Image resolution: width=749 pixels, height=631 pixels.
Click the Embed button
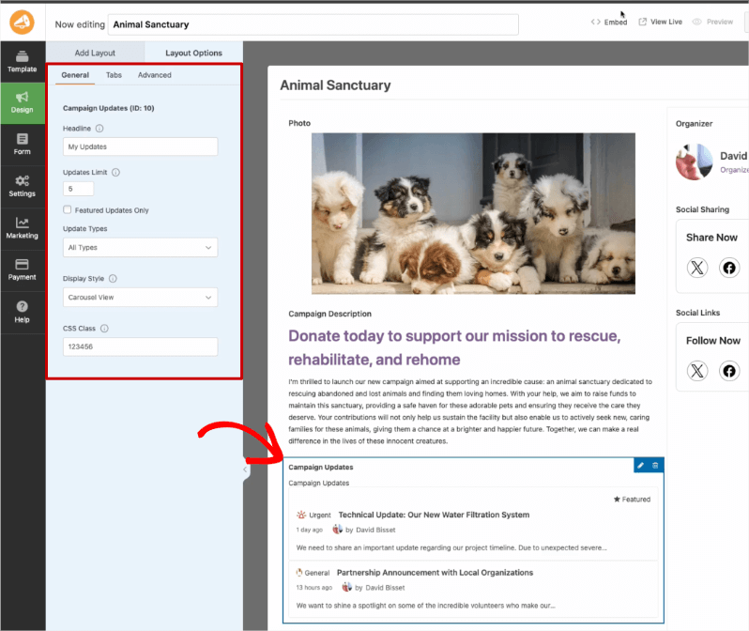pos(609,22)
